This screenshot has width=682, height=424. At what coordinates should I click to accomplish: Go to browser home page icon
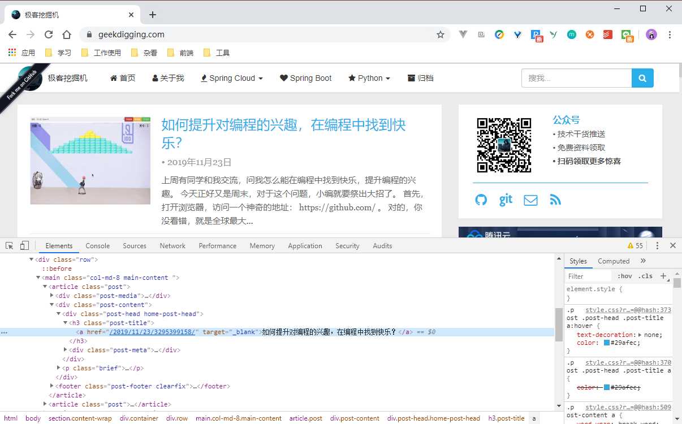pos(67,34)
